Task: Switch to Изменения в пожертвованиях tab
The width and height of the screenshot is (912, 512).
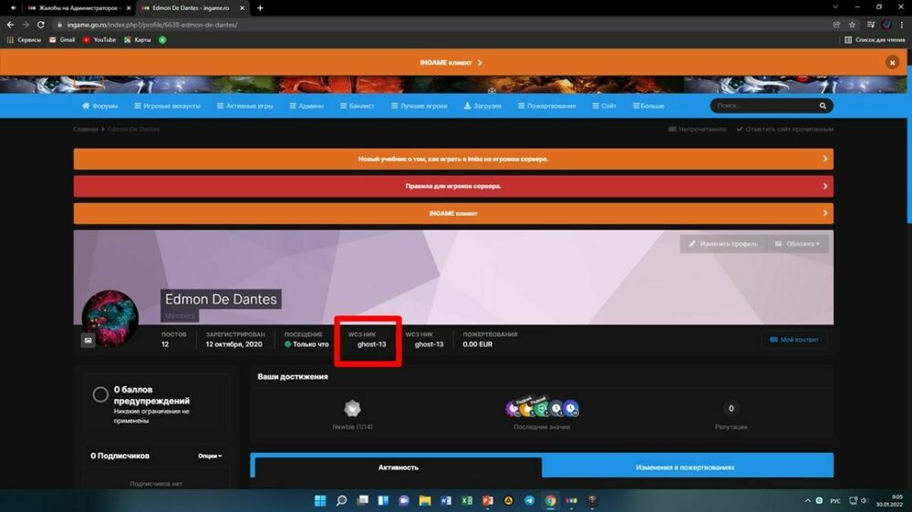Action: pos(685,466)
